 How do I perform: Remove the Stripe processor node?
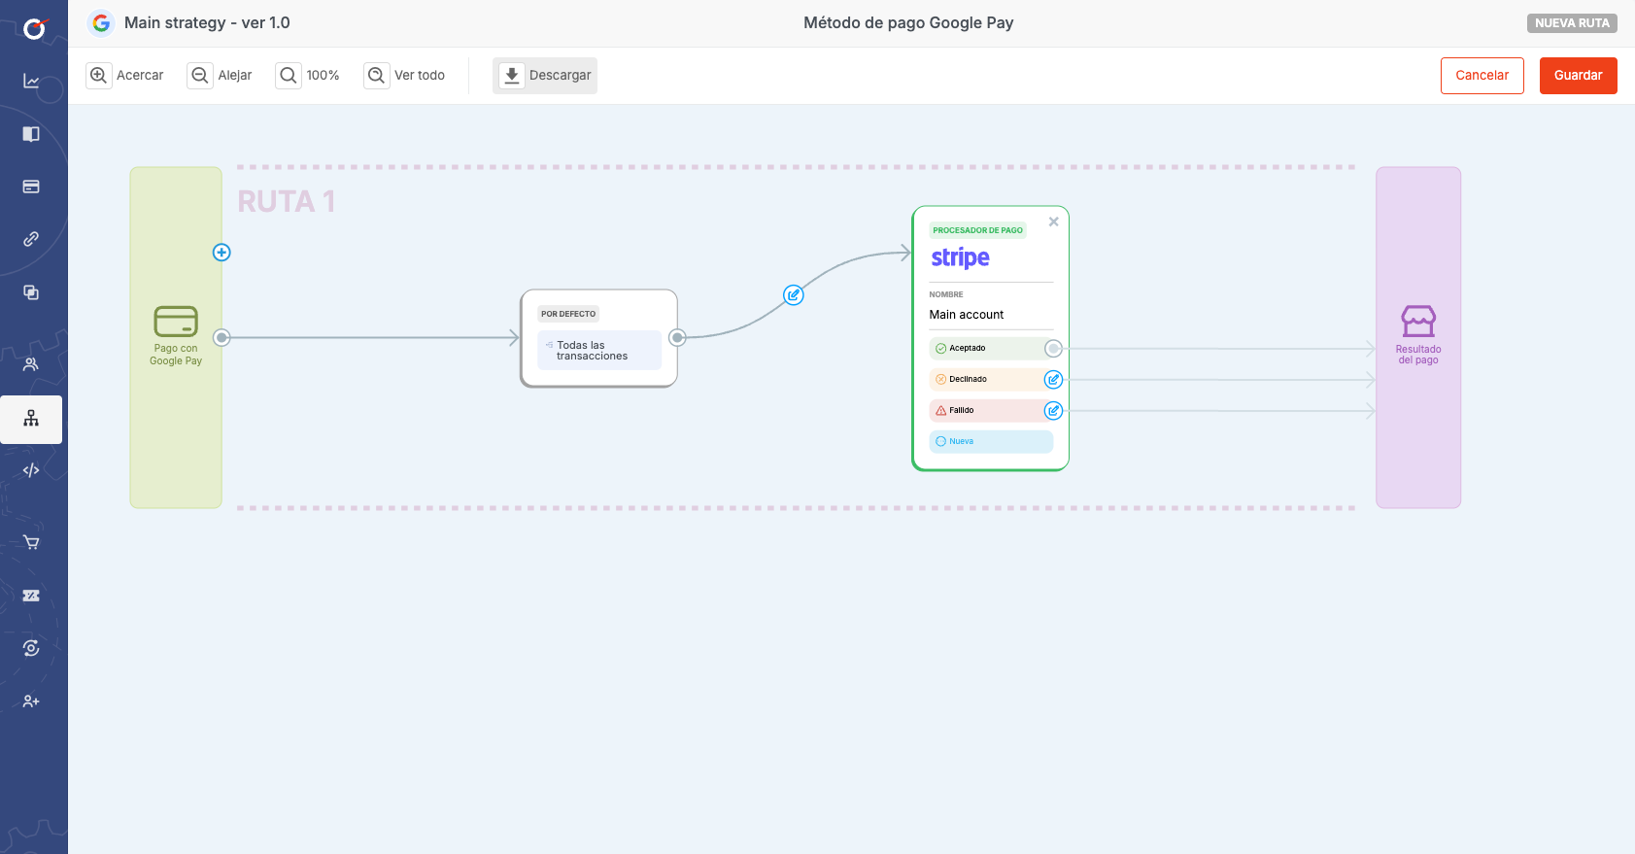pyautogui.click(x=1053, y=222)
